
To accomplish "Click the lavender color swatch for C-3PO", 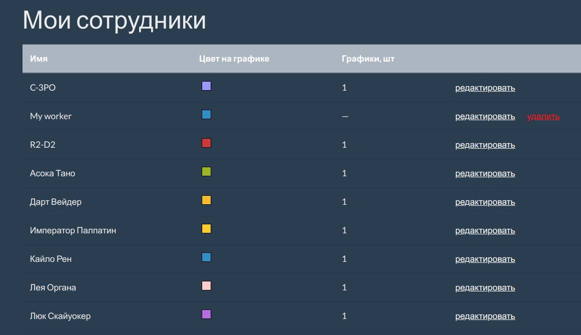I will pyautogui.click(x=206, y=86).
